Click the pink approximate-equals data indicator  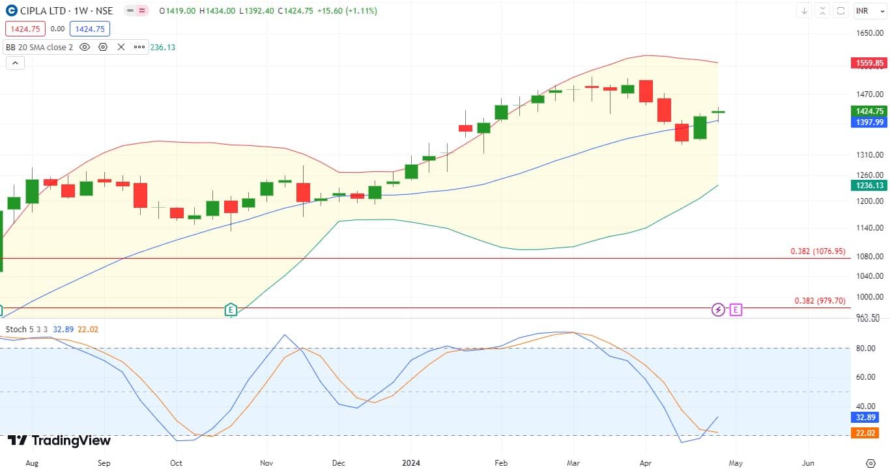point(143,11)
